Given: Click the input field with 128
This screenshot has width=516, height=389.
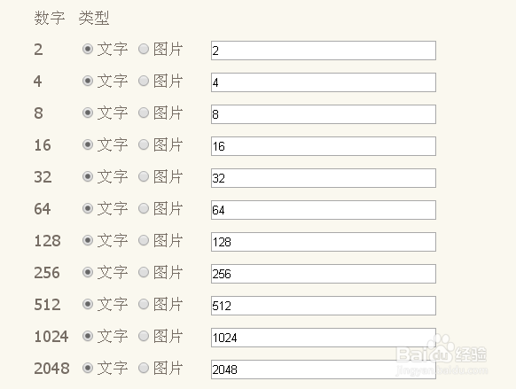Looking at the screenshot, I should point(324,242).
